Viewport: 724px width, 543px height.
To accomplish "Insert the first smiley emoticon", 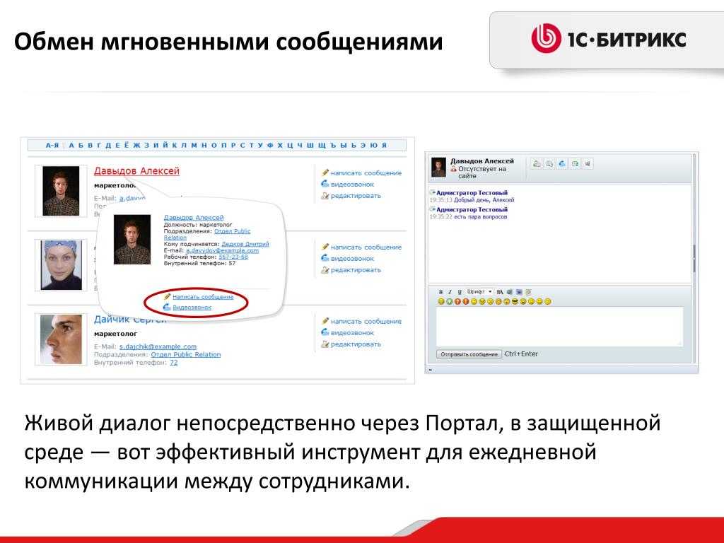I will pyautogui.click(x=441, y=301).
